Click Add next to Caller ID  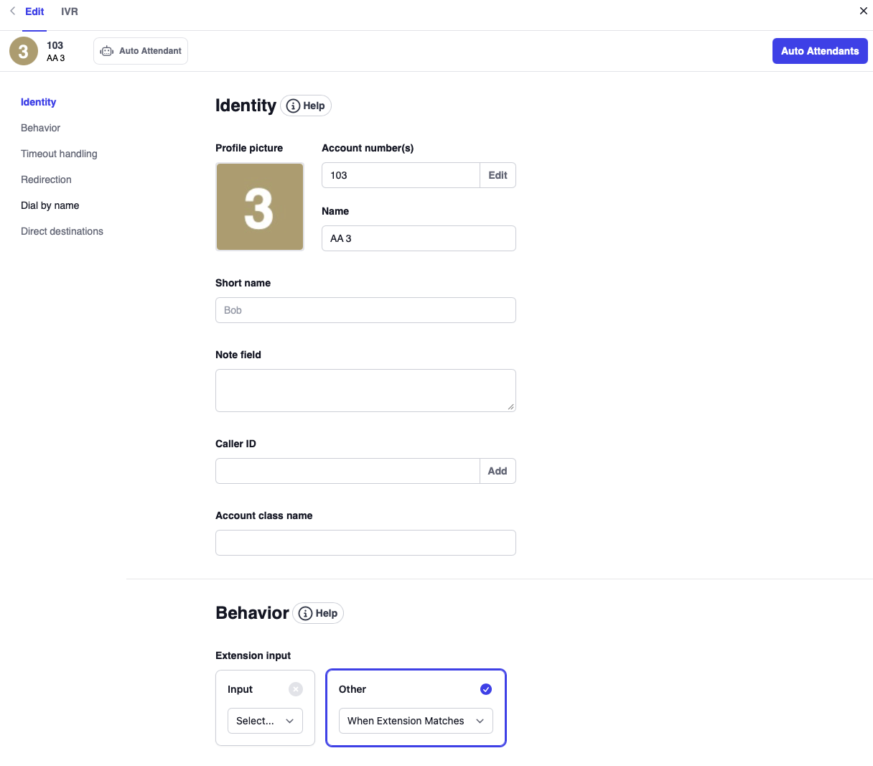tap(498, 471)
